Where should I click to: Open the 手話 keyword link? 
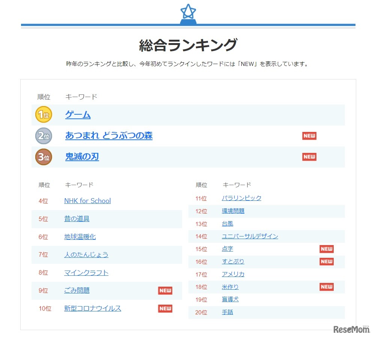(x=227, y=312)
